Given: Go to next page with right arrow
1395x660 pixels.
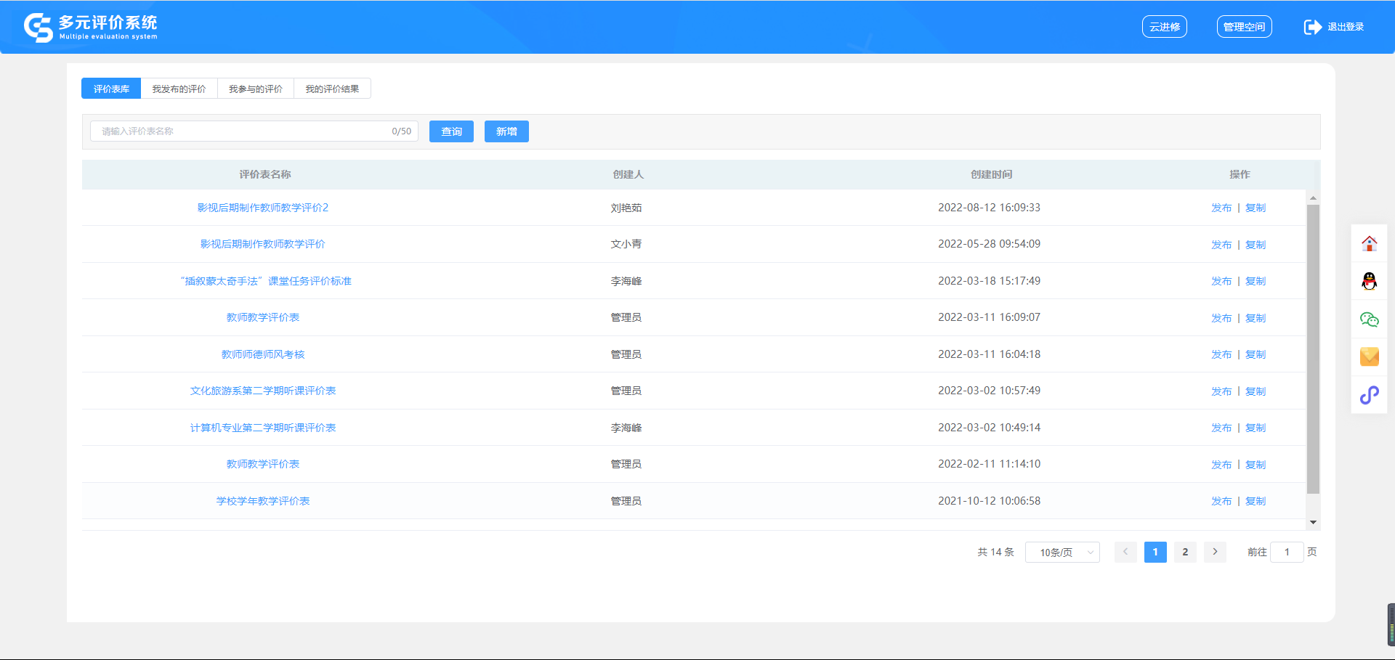Looking at the screenshot, I should [x=1215, y=552].
